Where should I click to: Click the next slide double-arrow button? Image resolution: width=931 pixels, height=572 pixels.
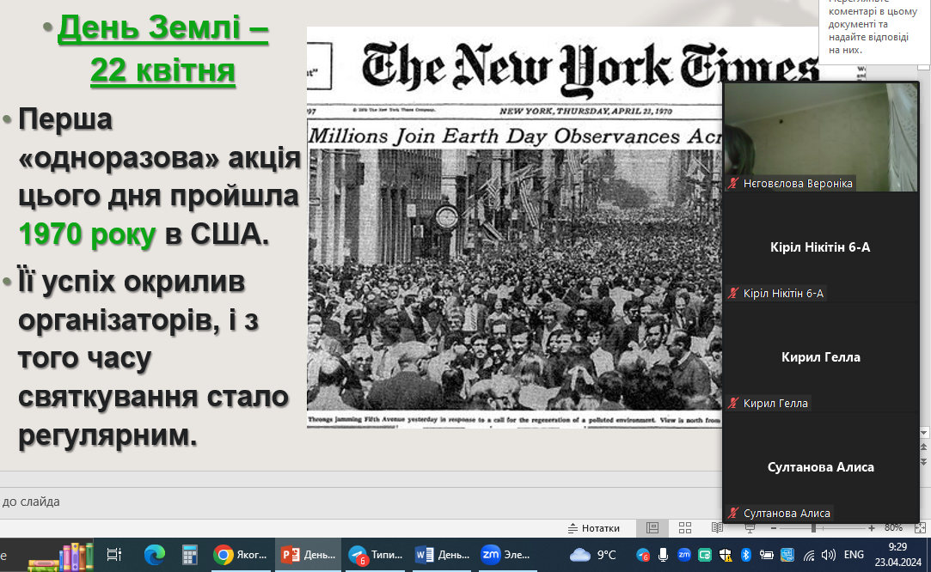923,461
